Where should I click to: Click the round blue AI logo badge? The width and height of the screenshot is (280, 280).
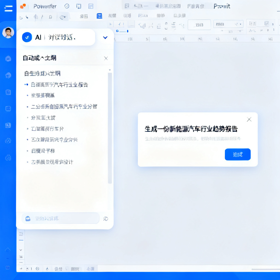pyautogui.click(x=27, y=37)
